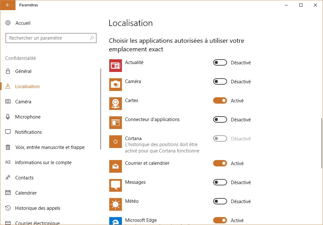
Task: Go to Accueil settings home
Action: (x=23, y=23)
